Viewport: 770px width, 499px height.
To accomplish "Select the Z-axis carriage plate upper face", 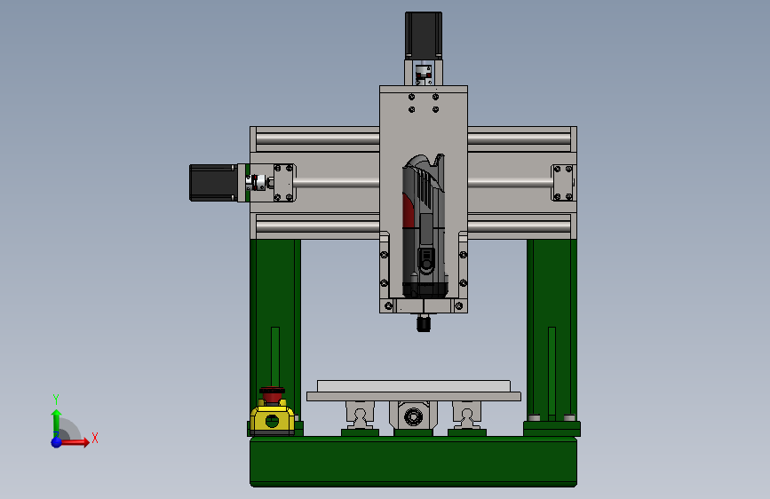I will 424,123.
